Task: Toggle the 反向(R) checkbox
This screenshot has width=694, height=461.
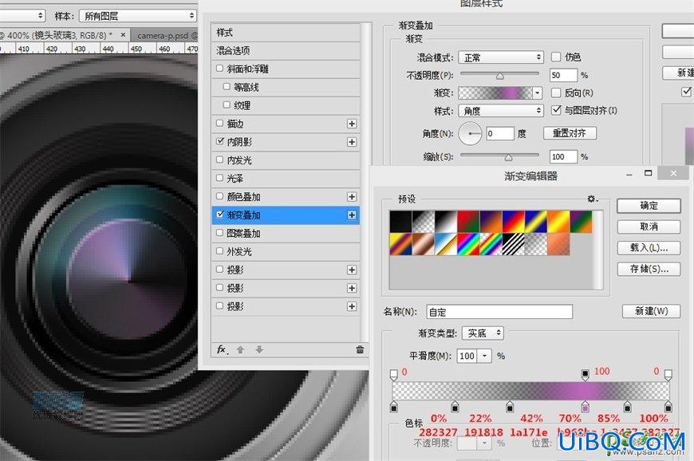Action: pyautogui.click(x=556, y=93)
